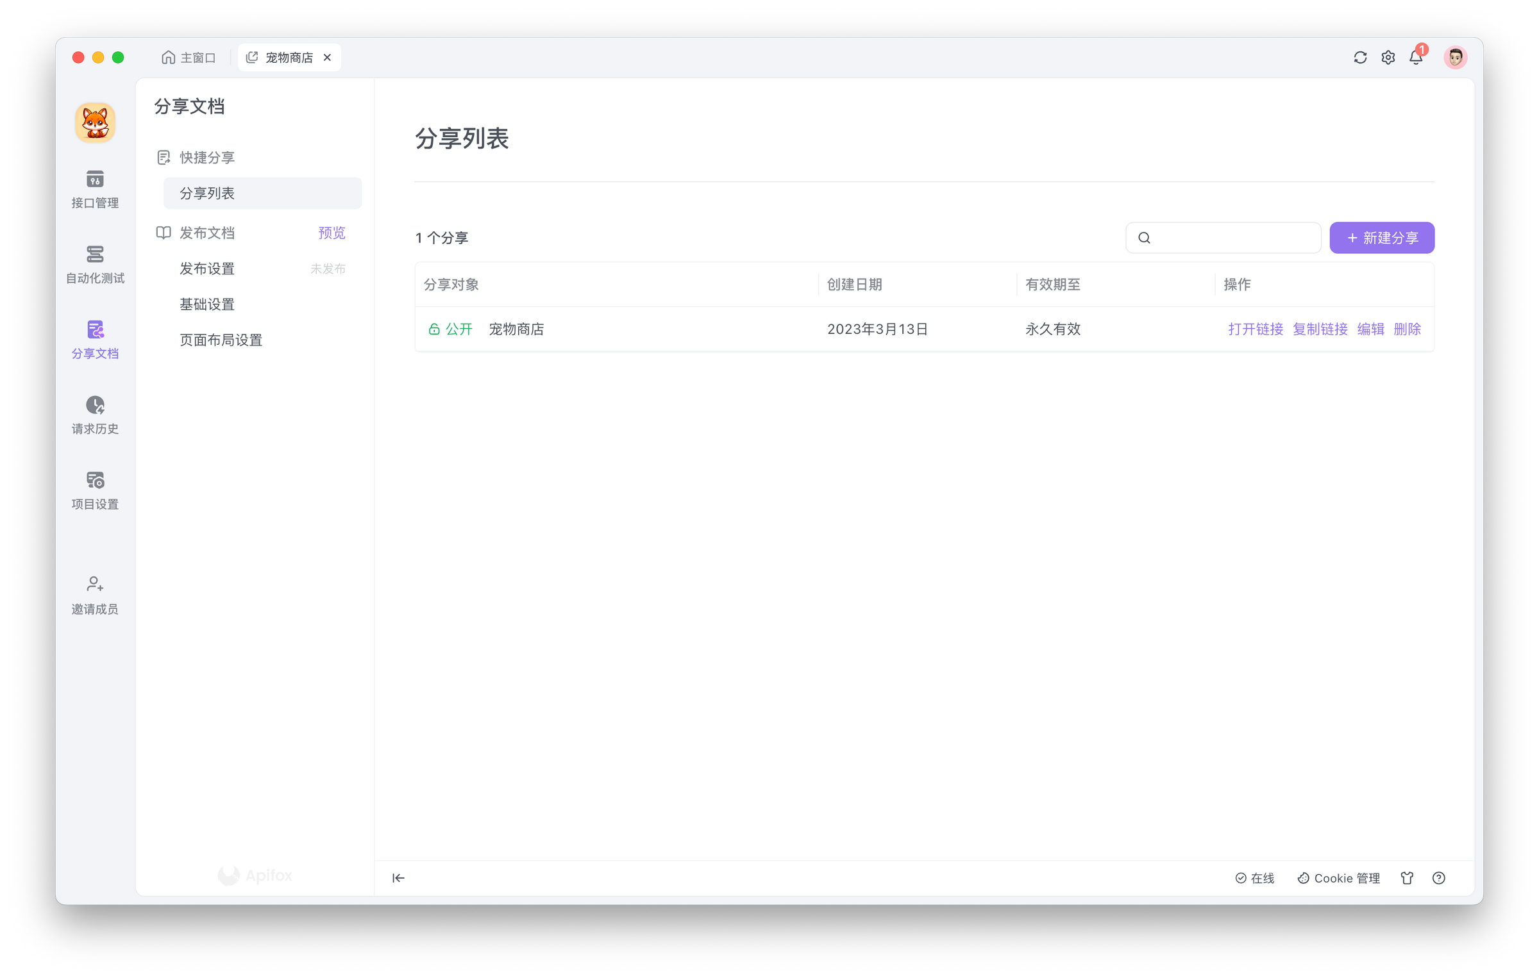Select 发布设置 in the menu
The image size is (1539, 978).
(x=207, y=269)
